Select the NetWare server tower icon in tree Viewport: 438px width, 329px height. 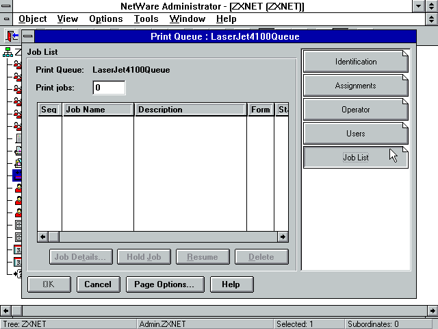point(18,138)
